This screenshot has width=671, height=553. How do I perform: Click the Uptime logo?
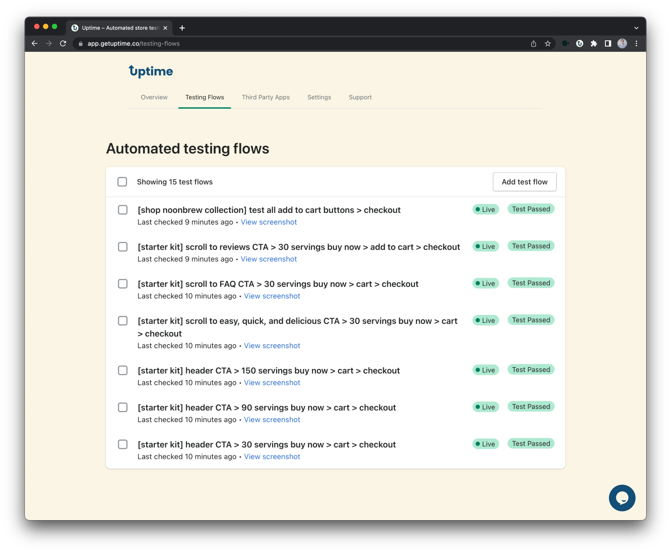pyautogui.click(x=151, y=71)
